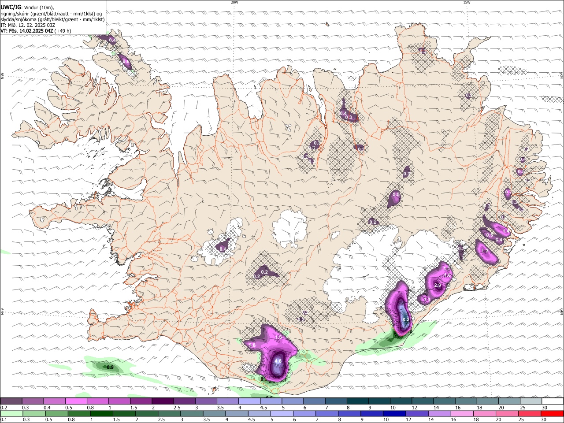
Task: Pick the pale grey 25 mm snow swatch
Action: [x=531, y=401]
